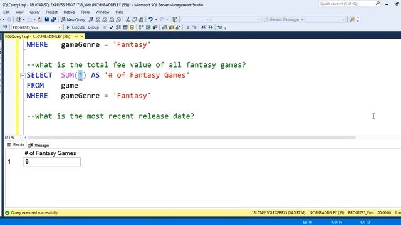The image size is (401, 225).
Task: Click the editor horizontal scrollbar
Action: [191, 137]
